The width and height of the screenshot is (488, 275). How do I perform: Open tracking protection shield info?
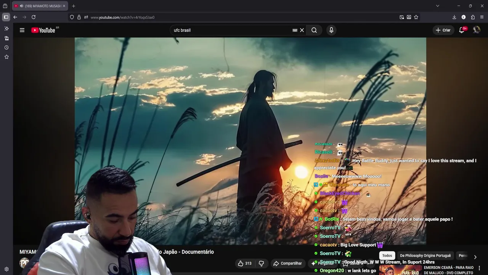click(72, 17)
